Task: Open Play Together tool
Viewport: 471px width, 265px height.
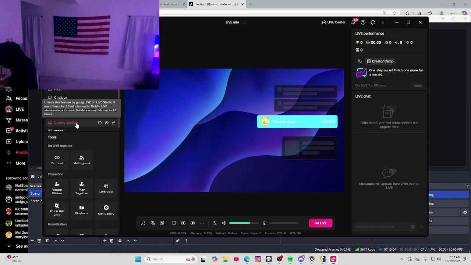Action: coord(82,188)
